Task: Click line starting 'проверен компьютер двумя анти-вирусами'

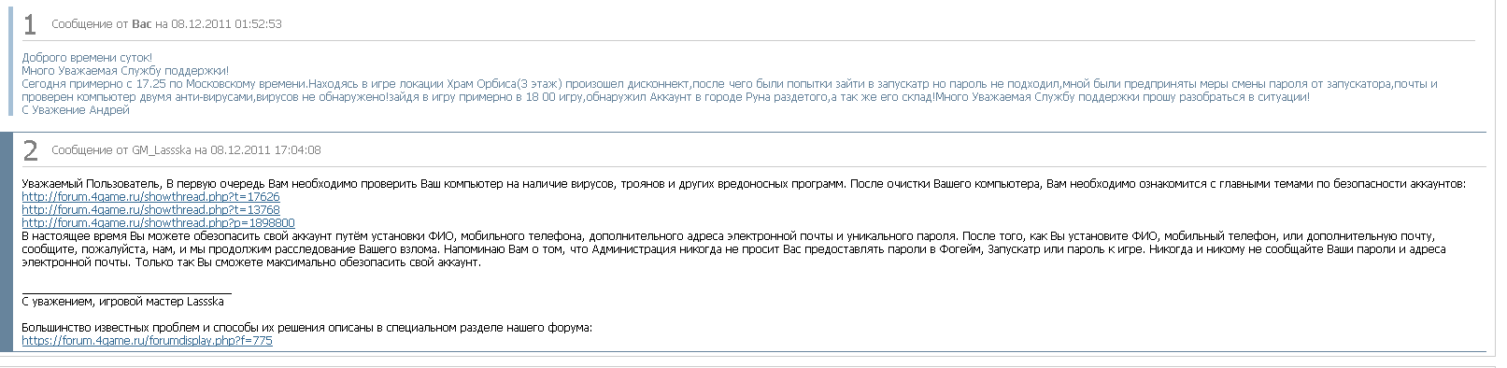Action: coord(666,97)
